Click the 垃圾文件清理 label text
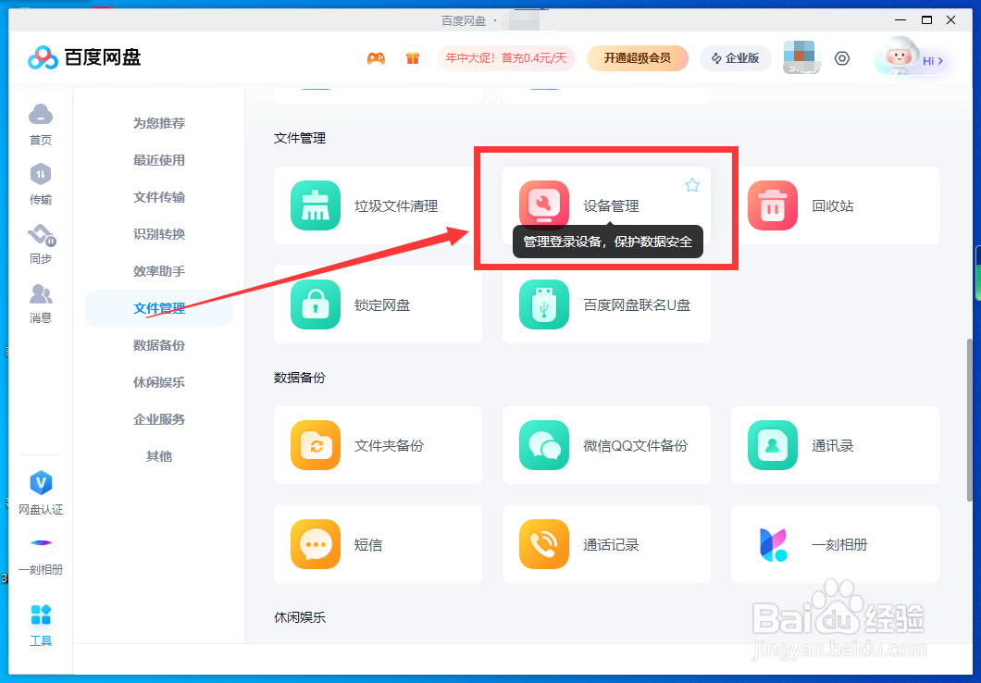 tap(396, 205)
